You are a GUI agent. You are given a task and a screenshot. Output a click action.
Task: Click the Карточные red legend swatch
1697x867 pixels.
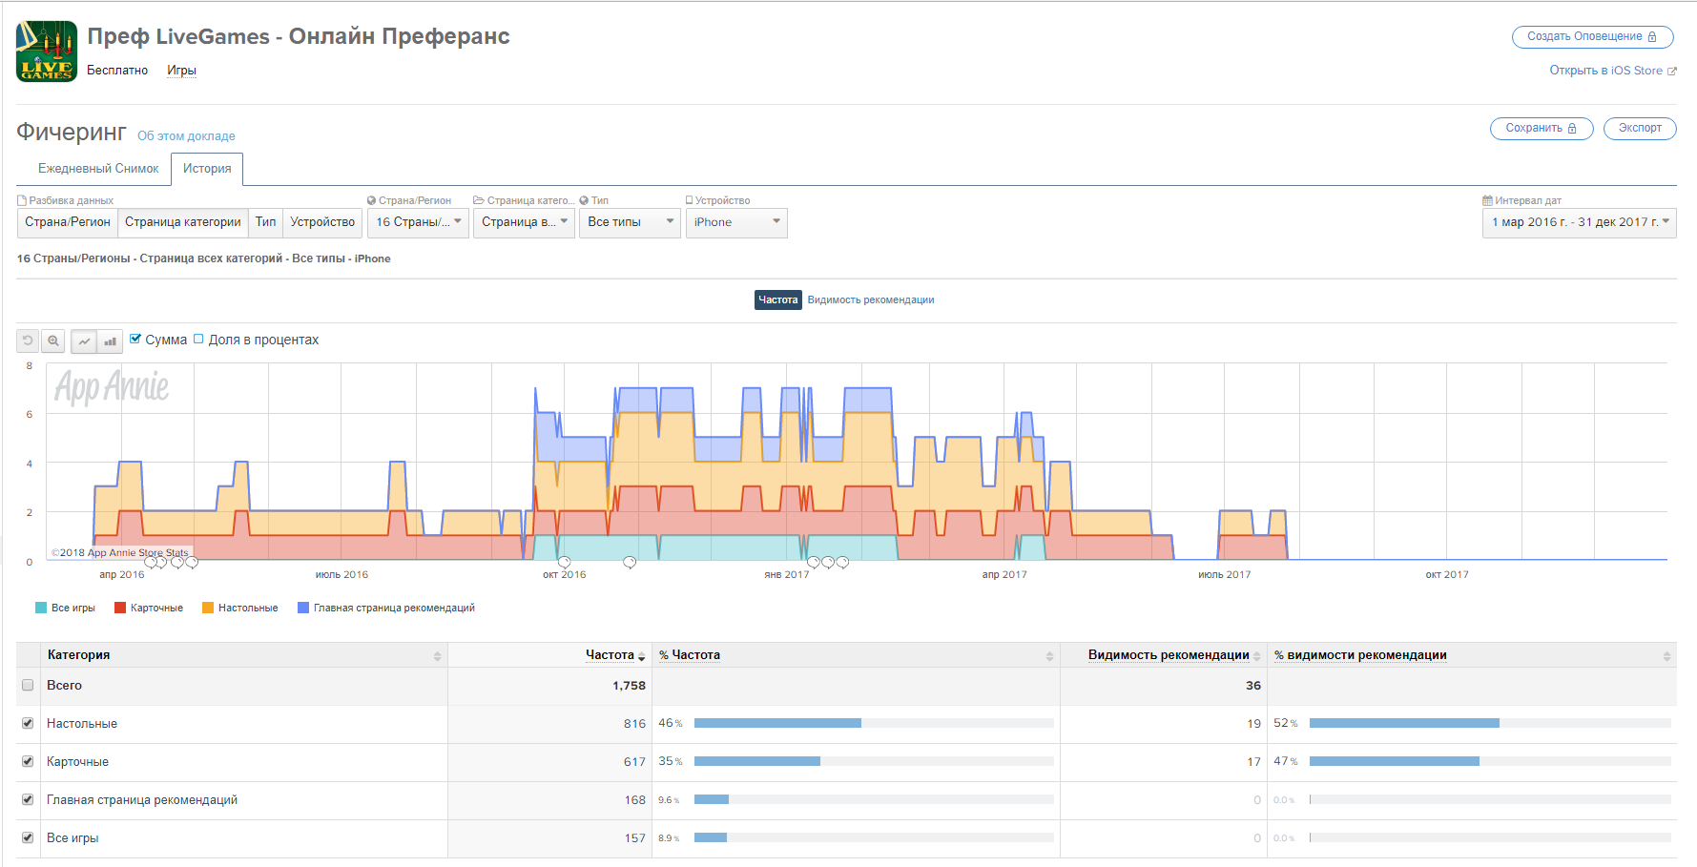pos(120,608)
